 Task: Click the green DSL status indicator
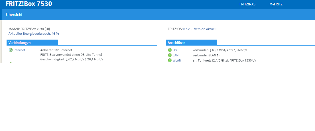[x=170, y=50]
